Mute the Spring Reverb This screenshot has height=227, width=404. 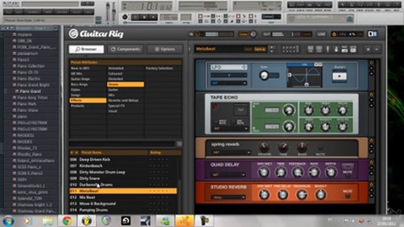(x=320, y=148)
